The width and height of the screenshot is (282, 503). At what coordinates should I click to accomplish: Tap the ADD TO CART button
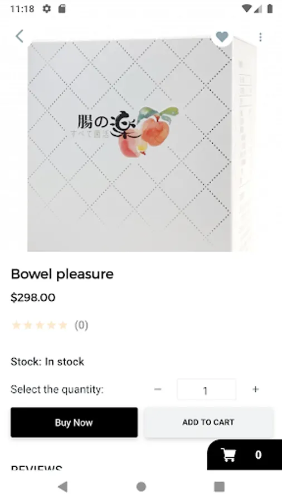pos(208,422)
